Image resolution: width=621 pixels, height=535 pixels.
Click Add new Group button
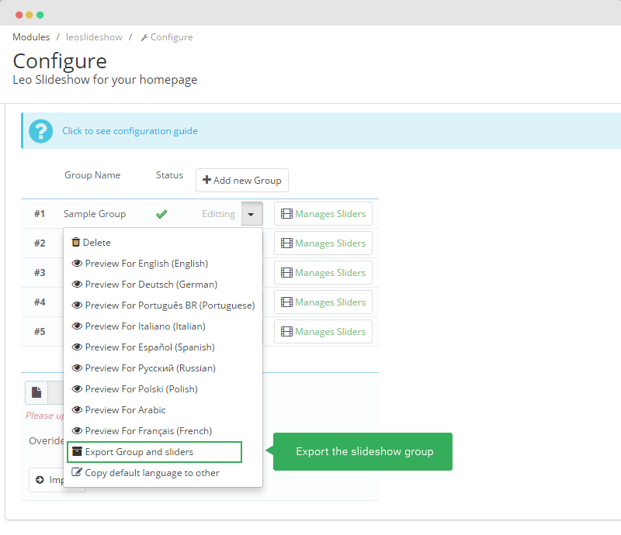242,181
